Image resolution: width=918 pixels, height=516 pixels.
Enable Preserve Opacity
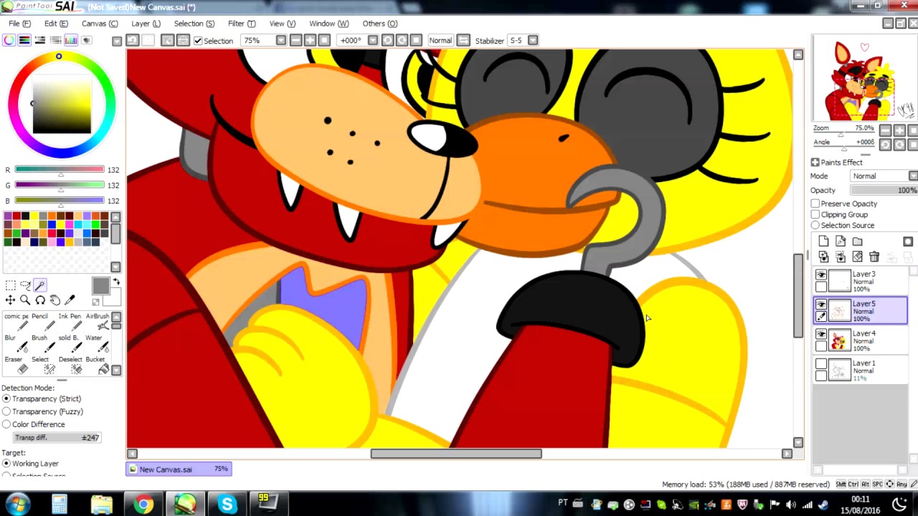(x=815, y=204)
